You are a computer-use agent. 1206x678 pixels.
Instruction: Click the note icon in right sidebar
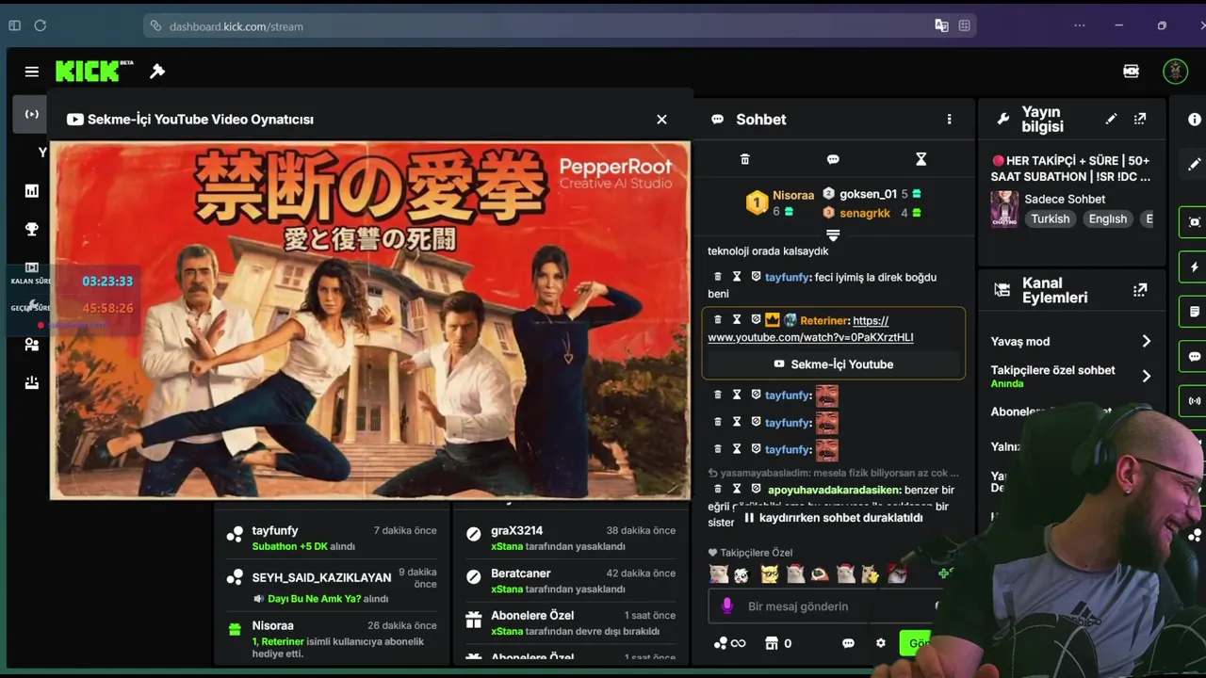pyautogui.click(x=1195, y=312)
